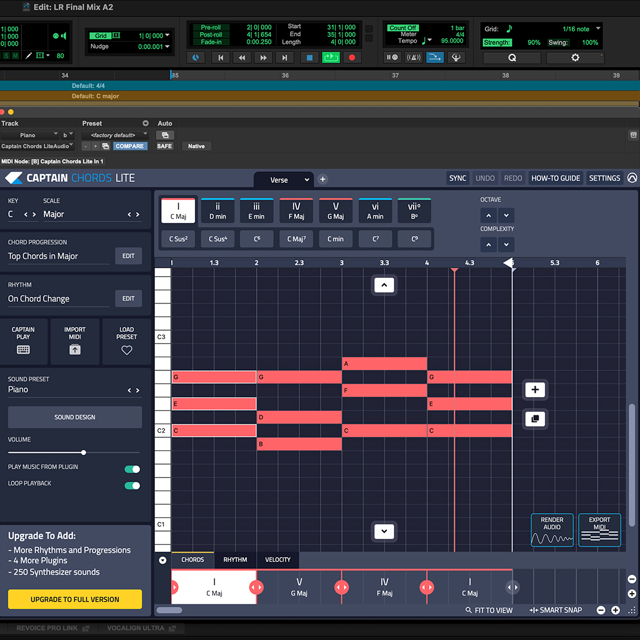Toggle the metronome click icon
This screenshot has width=640, height=640.
pos(413,57)
